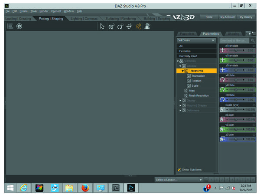Switch to DAZ Studio taskbar icon

pos(131,188)
